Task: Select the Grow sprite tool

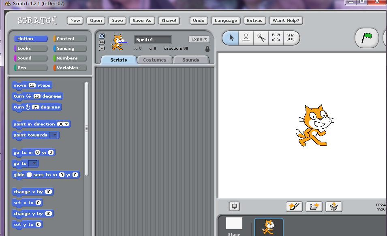Action: 276,38
